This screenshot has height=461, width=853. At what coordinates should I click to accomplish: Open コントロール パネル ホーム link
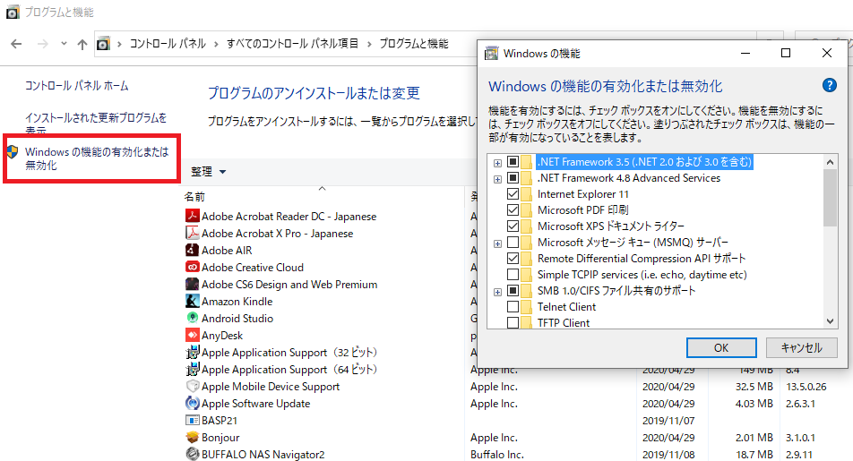[x=77, y=86]
